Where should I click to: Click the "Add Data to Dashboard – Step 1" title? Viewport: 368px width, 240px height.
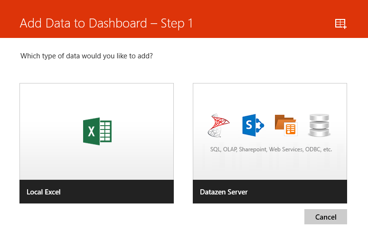point(106,23)
